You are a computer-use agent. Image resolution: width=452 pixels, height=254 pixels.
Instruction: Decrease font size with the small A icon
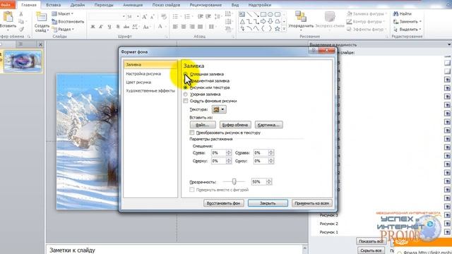coord(153,17)
